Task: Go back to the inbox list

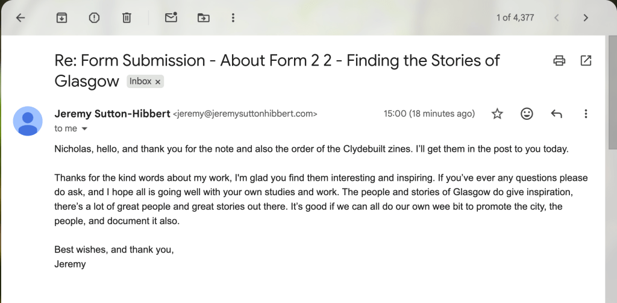Action: click(x=20, y=17)
